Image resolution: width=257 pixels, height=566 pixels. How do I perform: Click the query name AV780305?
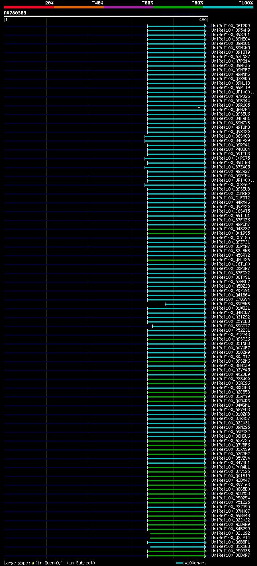coord(15,13)
